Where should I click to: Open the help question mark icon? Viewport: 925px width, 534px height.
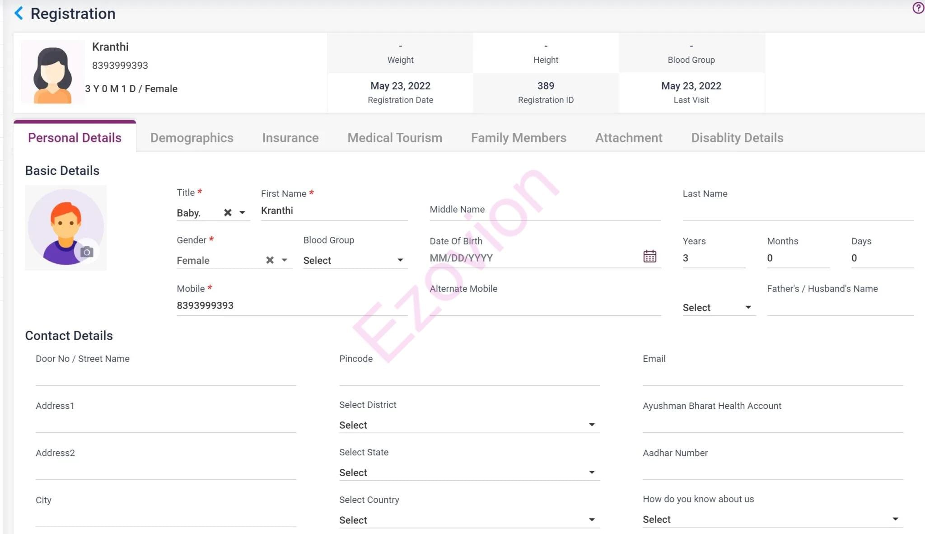(x=918, y=8)
